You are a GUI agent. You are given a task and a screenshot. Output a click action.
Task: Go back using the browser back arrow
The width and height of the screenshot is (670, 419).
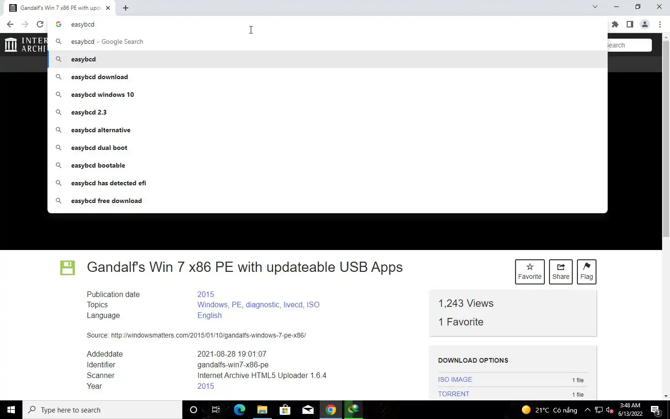pyautogui.click(x=10, y=24)
